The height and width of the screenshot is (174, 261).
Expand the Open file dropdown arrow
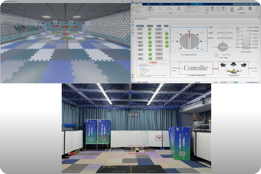pyautogui.click(x=143, y=7)
